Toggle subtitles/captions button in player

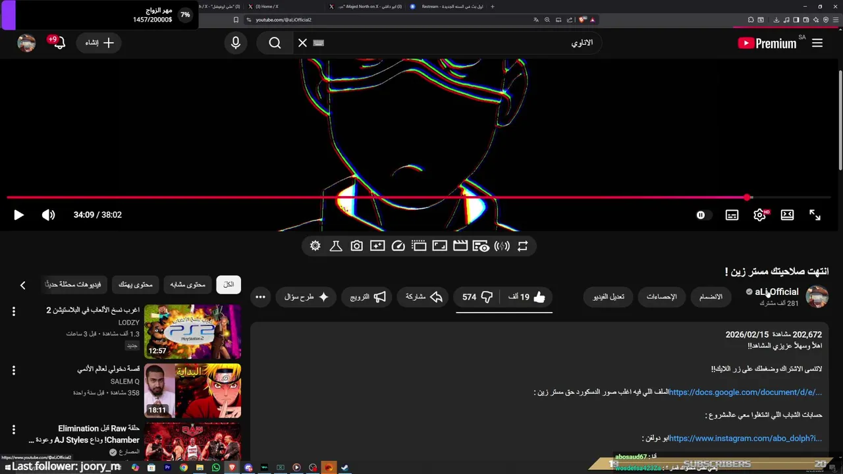(732, 215)
